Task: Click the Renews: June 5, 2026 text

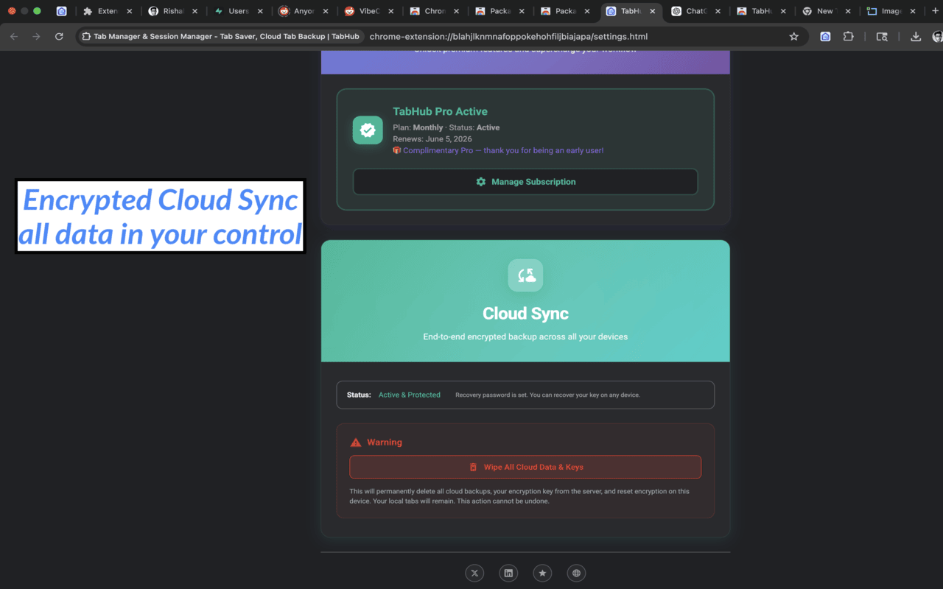Action: (432, 138)
